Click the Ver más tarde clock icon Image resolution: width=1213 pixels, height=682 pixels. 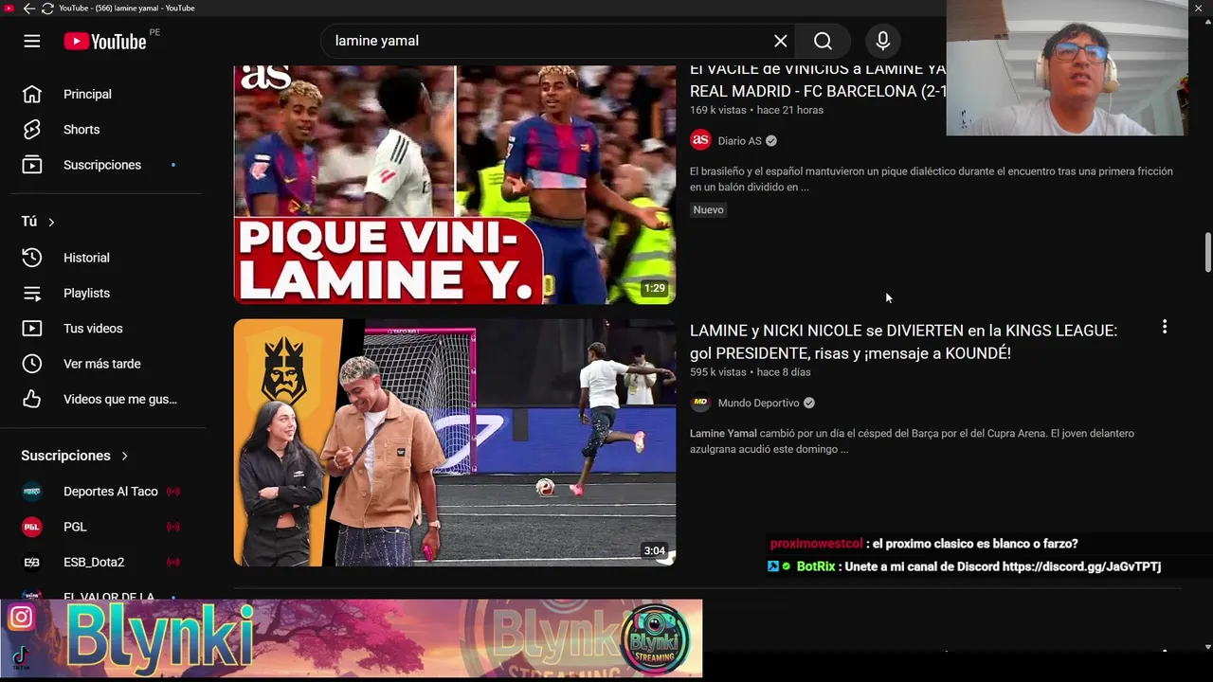[32, 364]
